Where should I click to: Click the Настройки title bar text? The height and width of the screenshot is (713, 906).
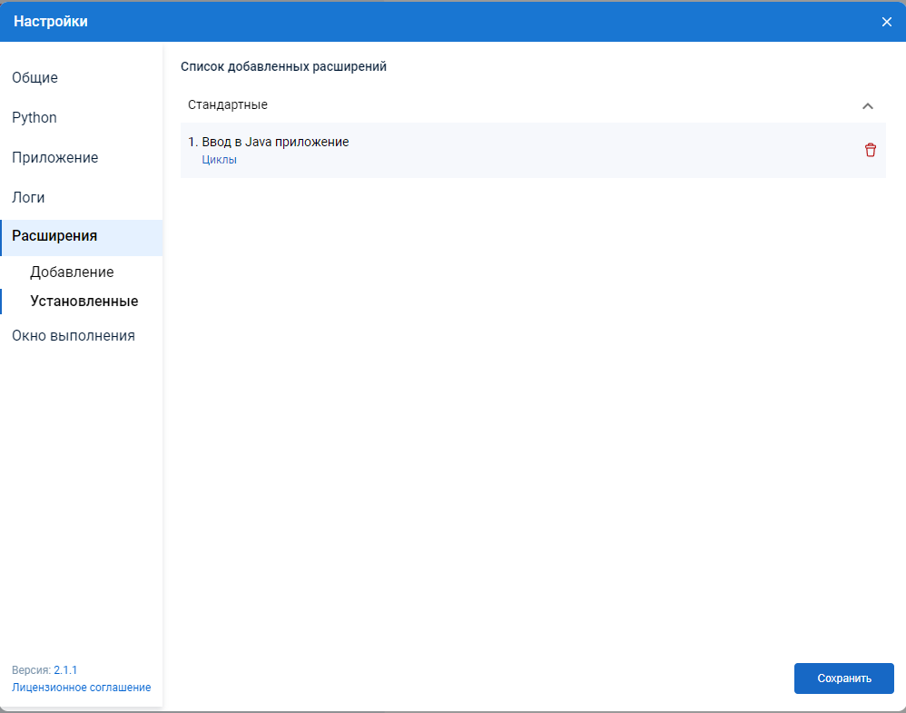click(x=51, y=22)
